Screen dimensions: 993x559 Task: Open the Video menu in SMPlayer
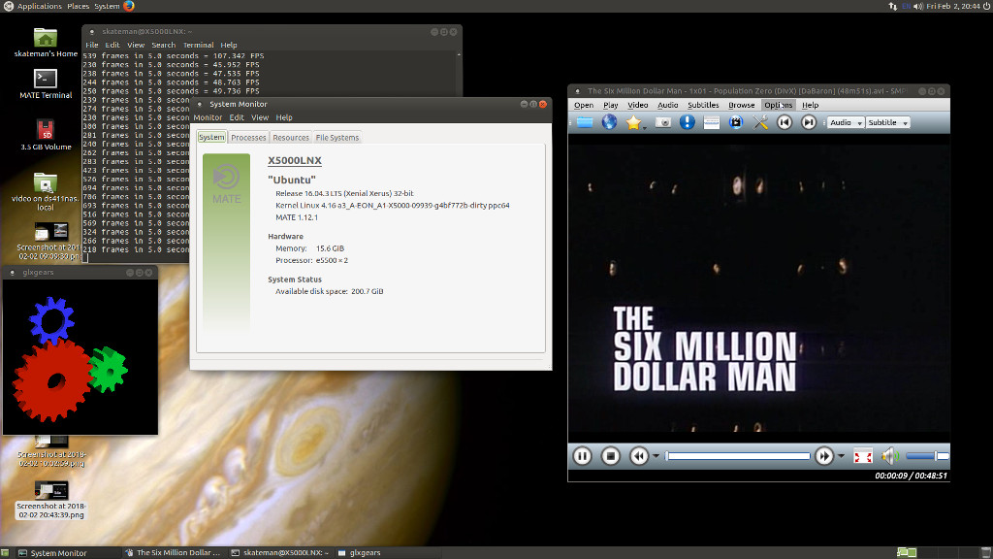tap(638, 105)
